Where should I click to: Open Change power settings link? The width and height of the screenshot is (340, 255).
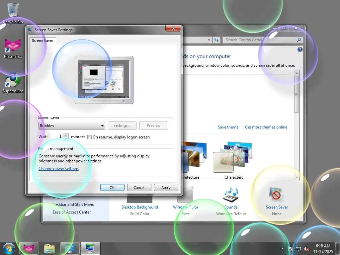click(58, 169)
